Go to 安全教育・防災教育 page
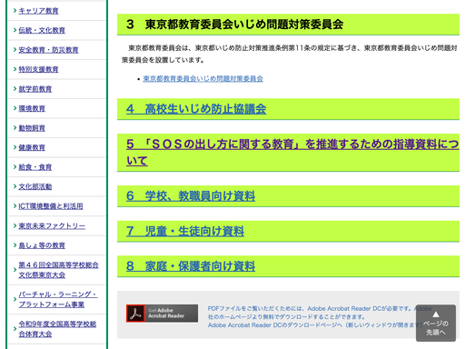The height and width of the screenshot is (349, 465). point(48,50)
